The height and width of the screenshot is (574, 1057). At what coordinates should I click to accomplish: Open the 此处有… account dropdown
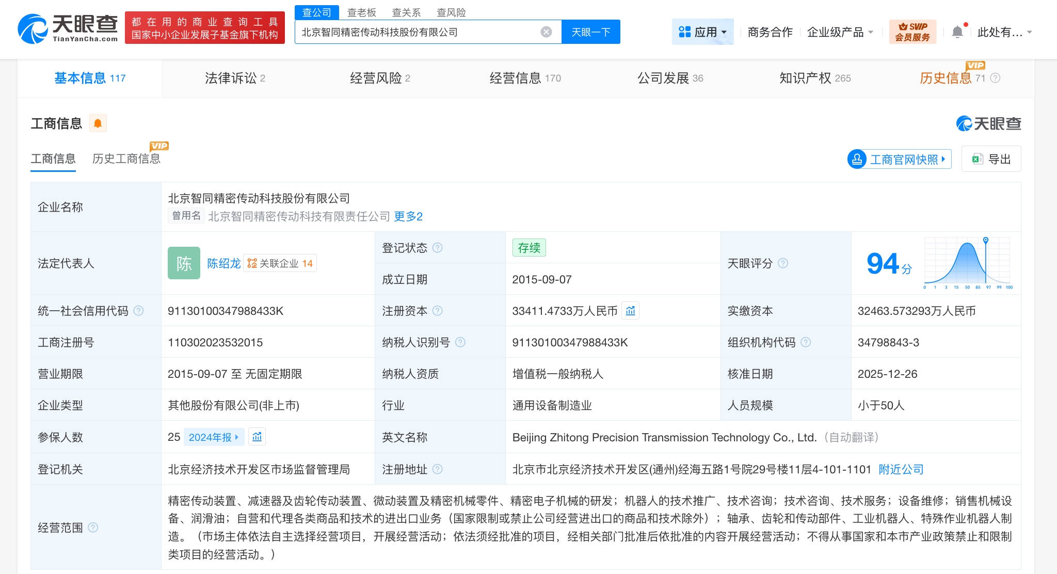point(1004,32)
